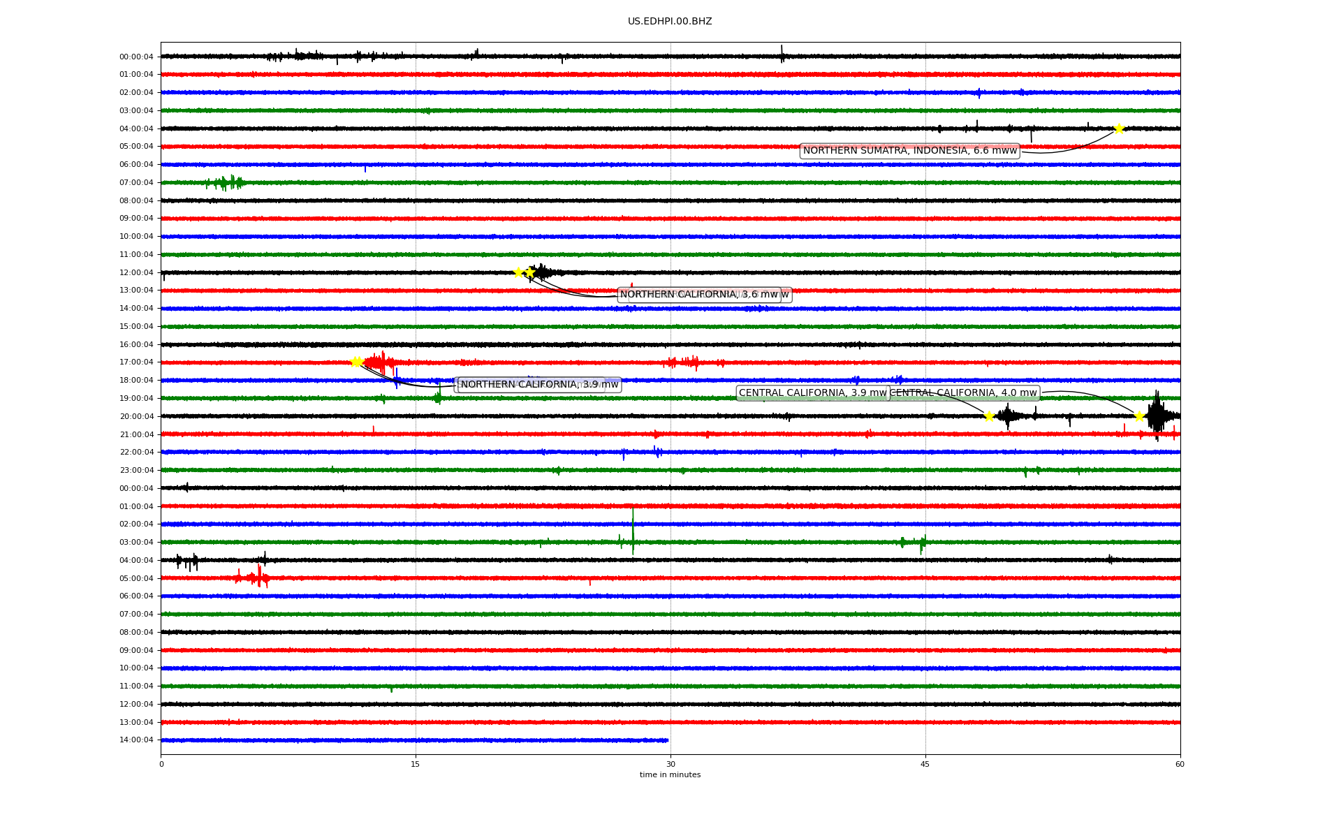Select the NORTHERN SUMATRA, INDONESIA, 6.6 mww label
Screen dimensions: 1341x838
[909, 151]
